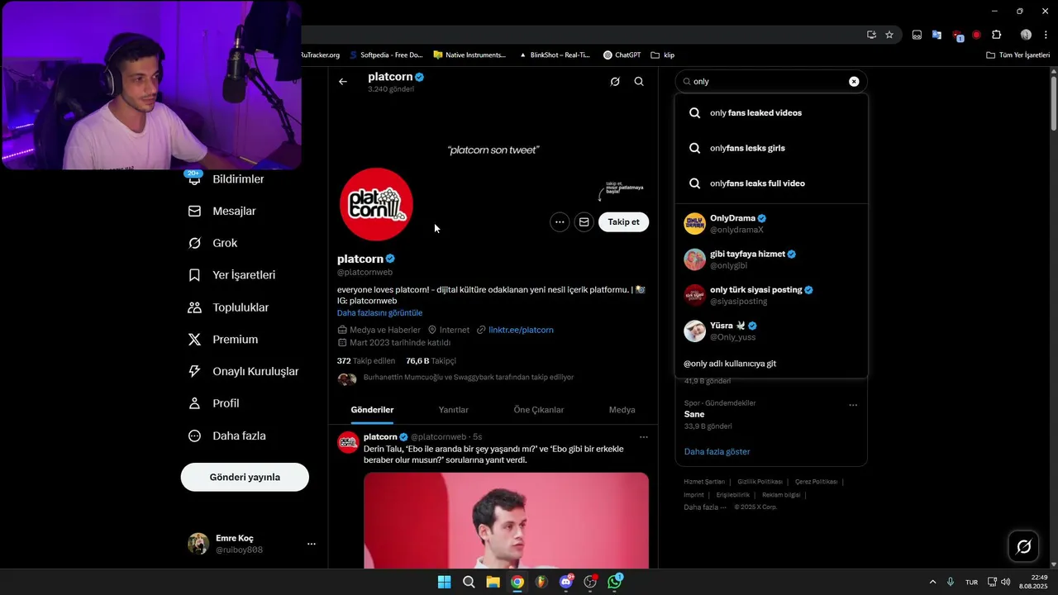
Task: Open the Windows Start menu
Action: click(444, 582)
